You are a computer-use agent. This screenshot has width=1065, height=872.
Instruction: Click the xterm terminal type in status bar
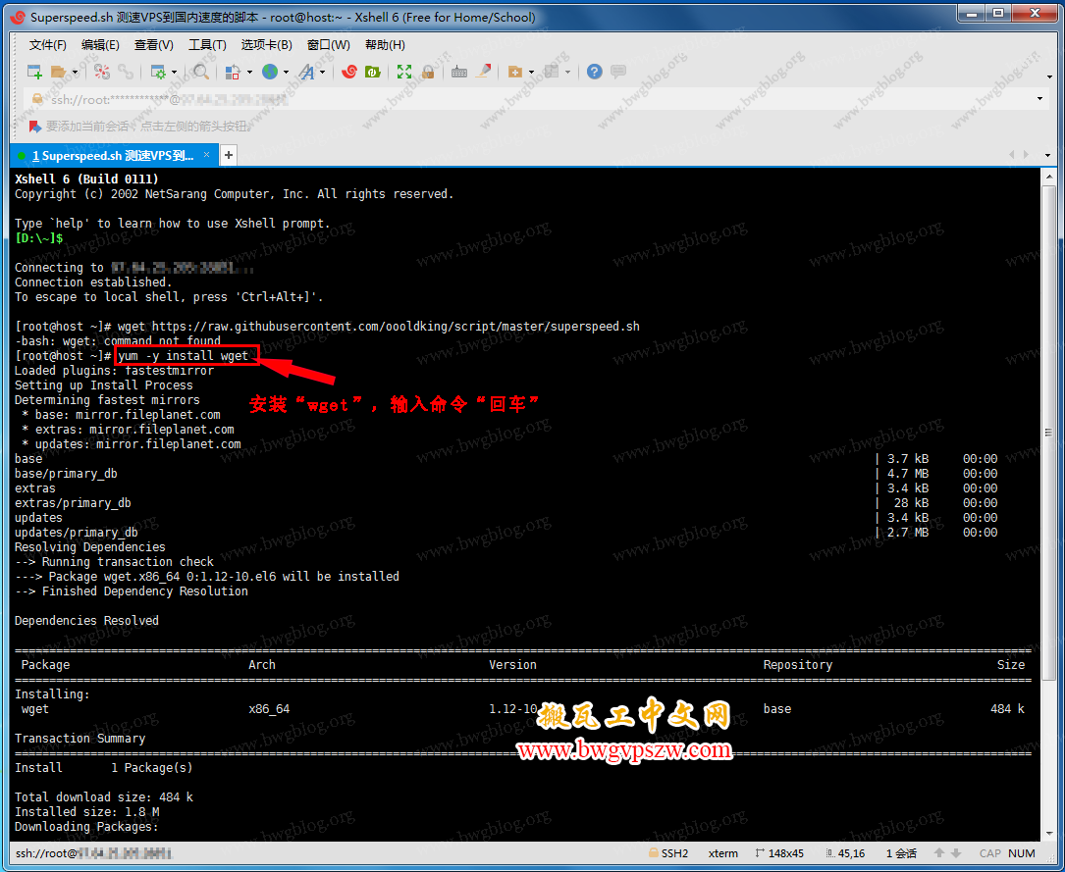722,853
